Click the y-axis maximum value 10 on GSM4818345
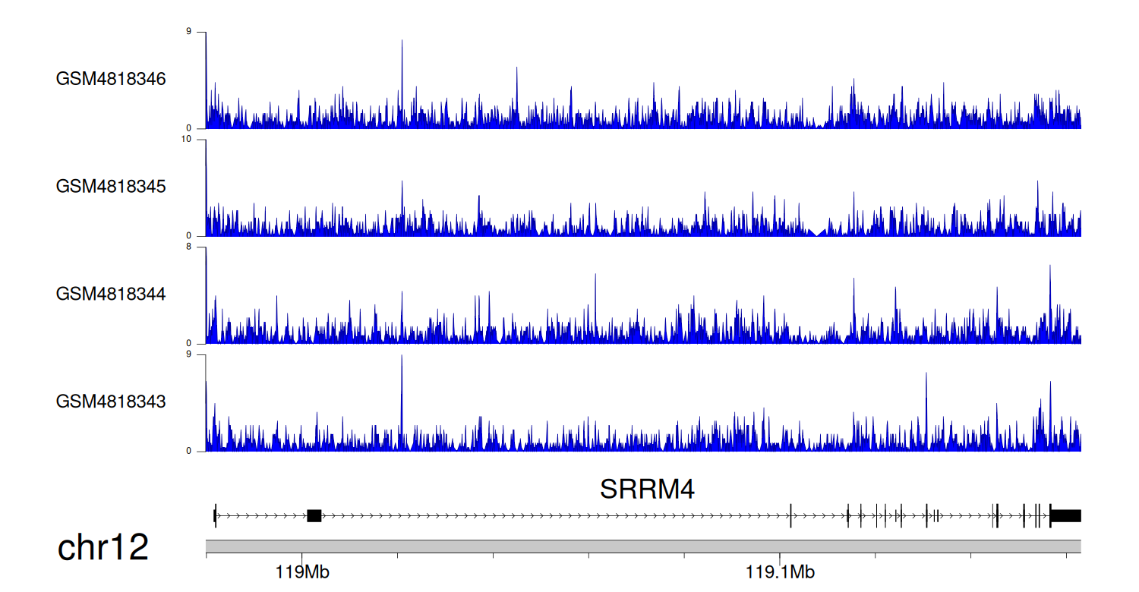The height and width of the screenshot is (592, 1139). pyautogui.click(x=199, y=140)
